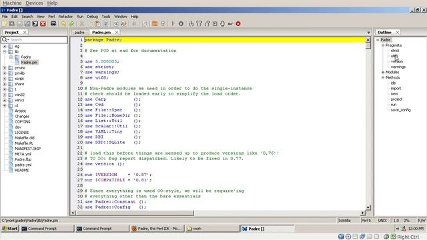Expand the share folder
The image size is (427, 240).
pyautogui.click(x=5, y=84)
